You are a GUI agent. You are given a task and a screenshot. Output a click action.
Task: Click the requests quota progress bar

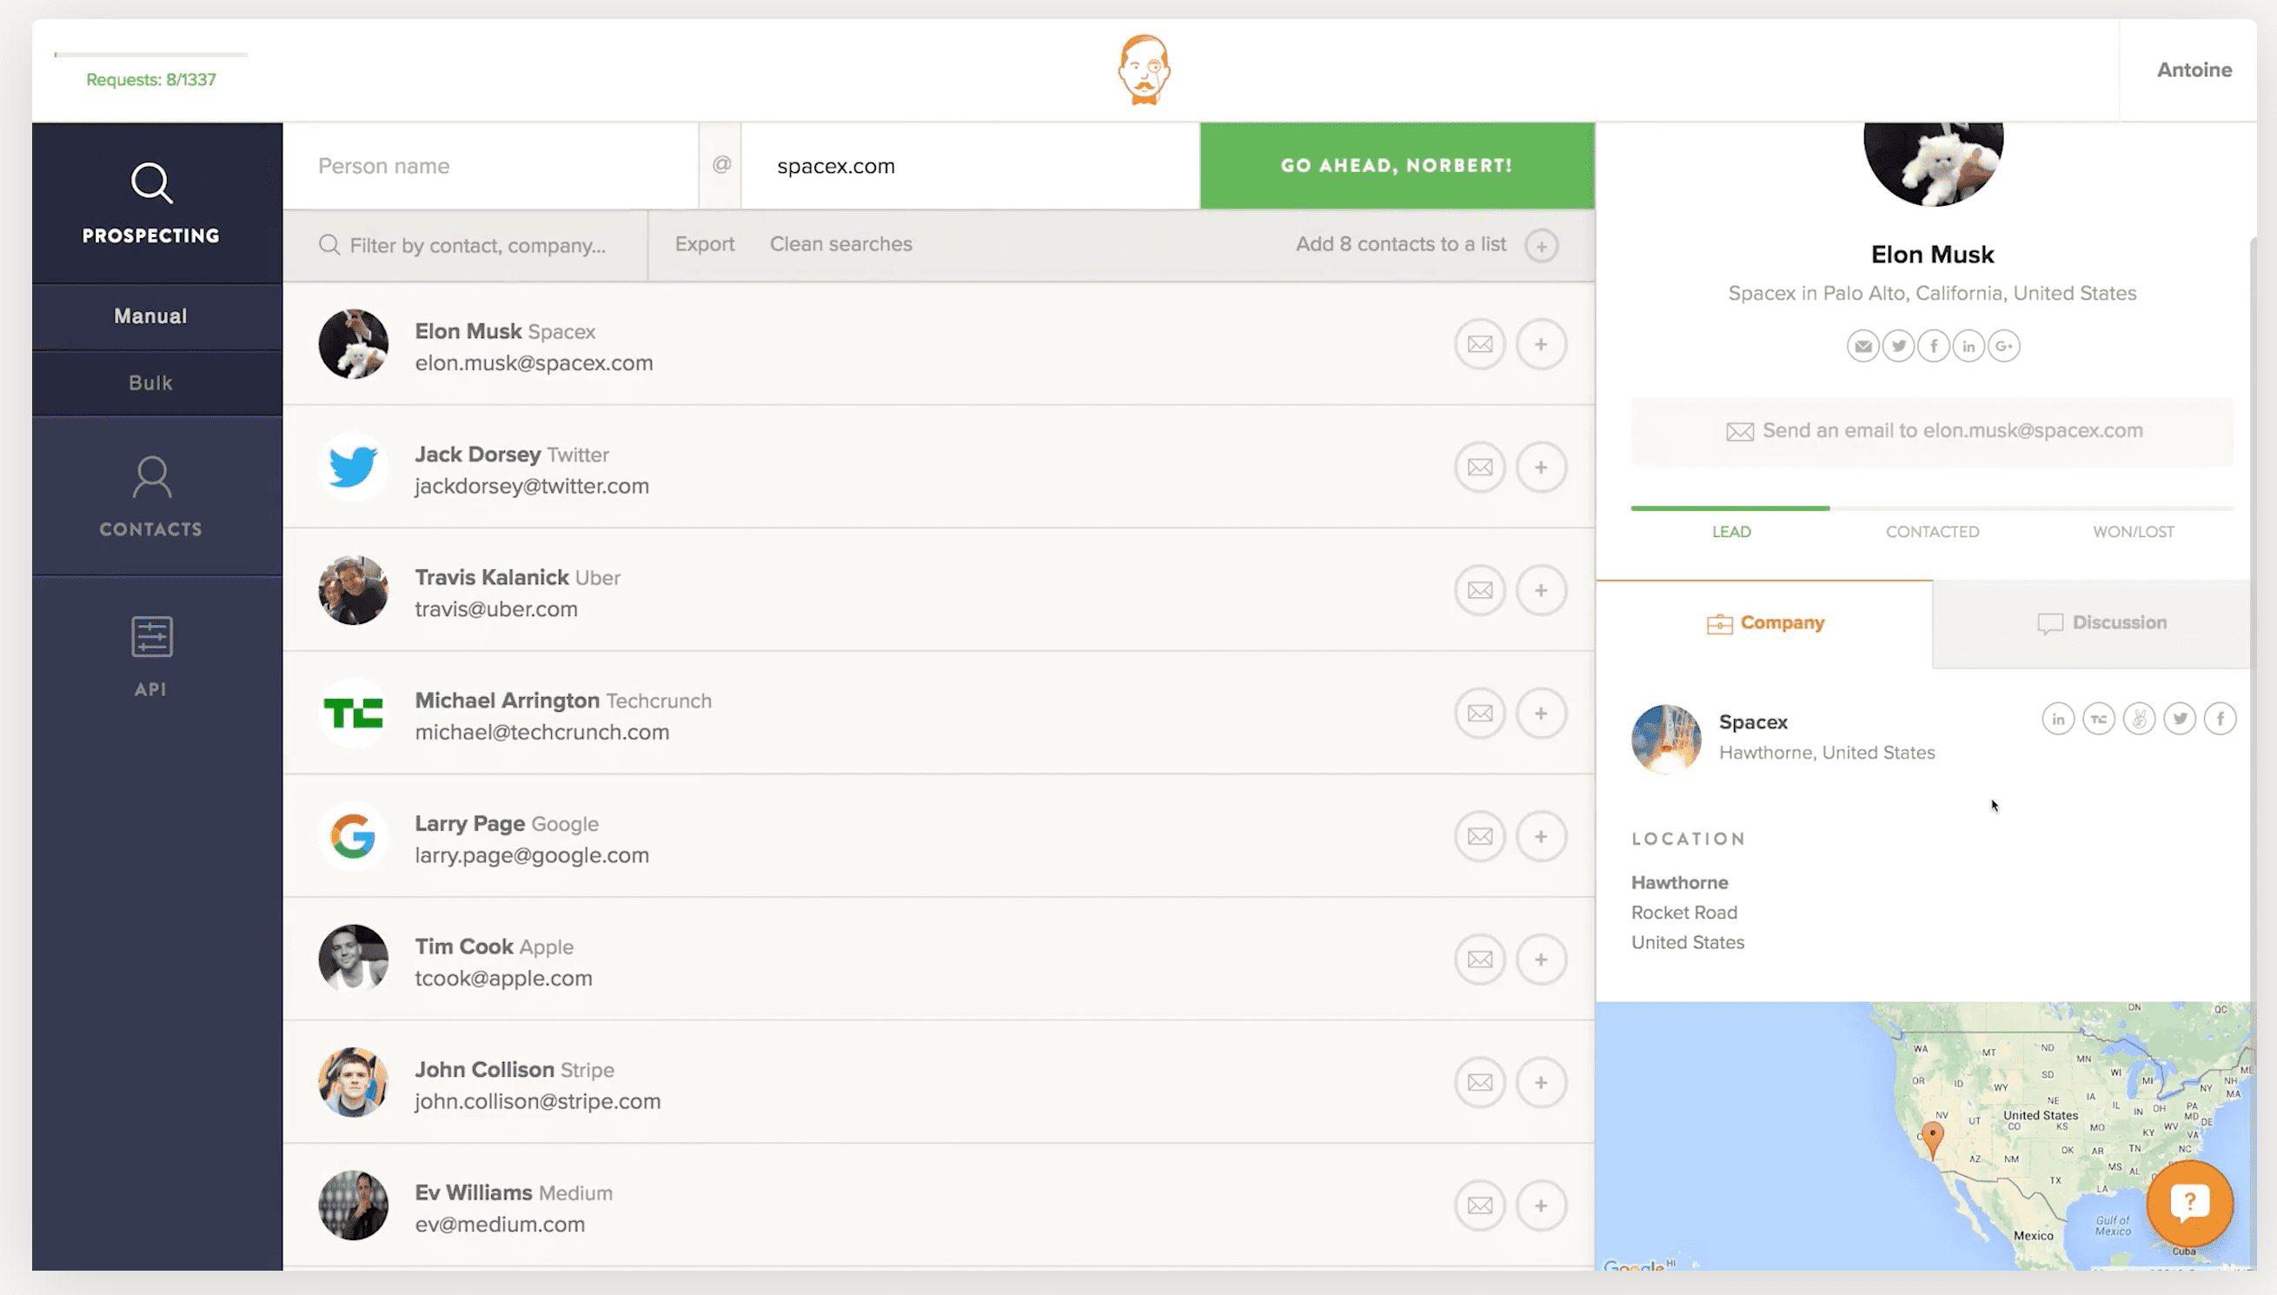tap(151, 55)
